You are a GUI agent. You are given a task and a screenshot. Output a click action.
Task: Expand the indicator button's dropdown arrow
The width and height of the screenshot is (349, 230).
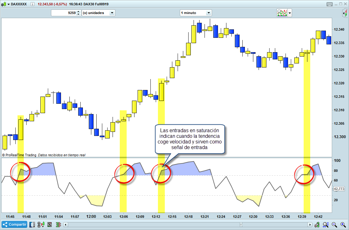[290, 13]
